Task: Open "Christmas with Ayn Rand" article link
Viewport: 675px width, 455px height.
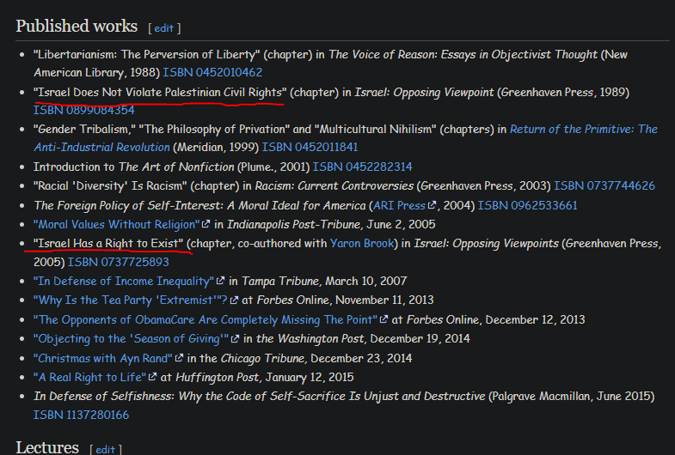Action: click(103, 358)
